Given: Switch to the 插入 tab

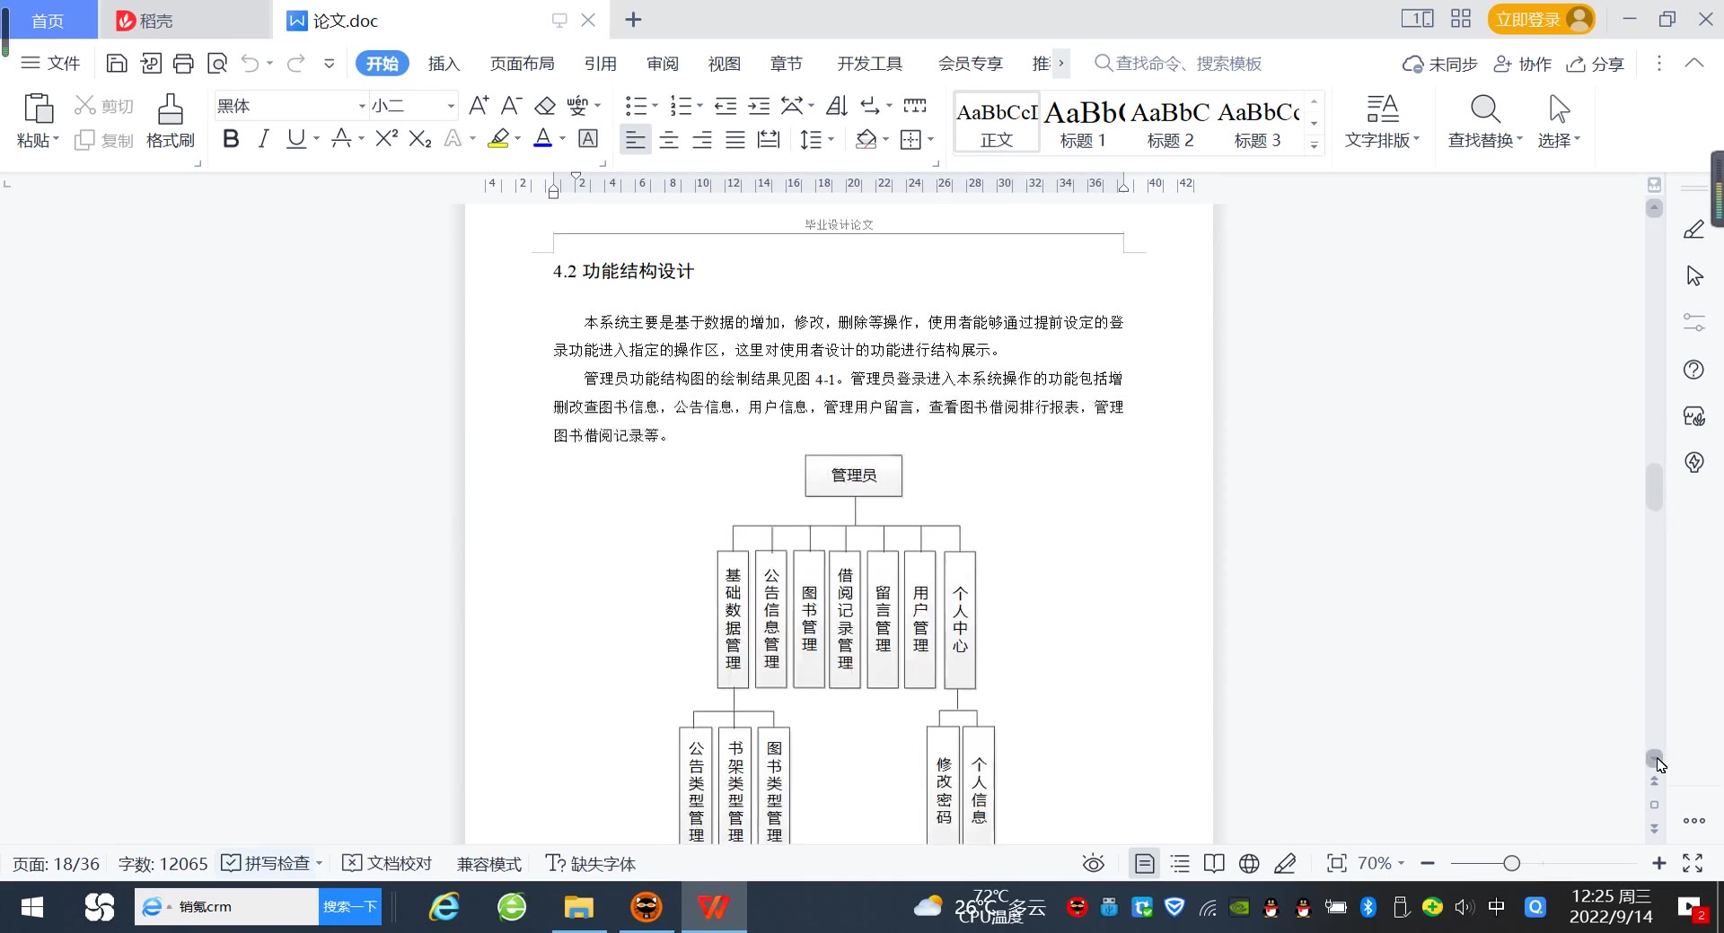Looking at the screenshot, I should (444, 63).
